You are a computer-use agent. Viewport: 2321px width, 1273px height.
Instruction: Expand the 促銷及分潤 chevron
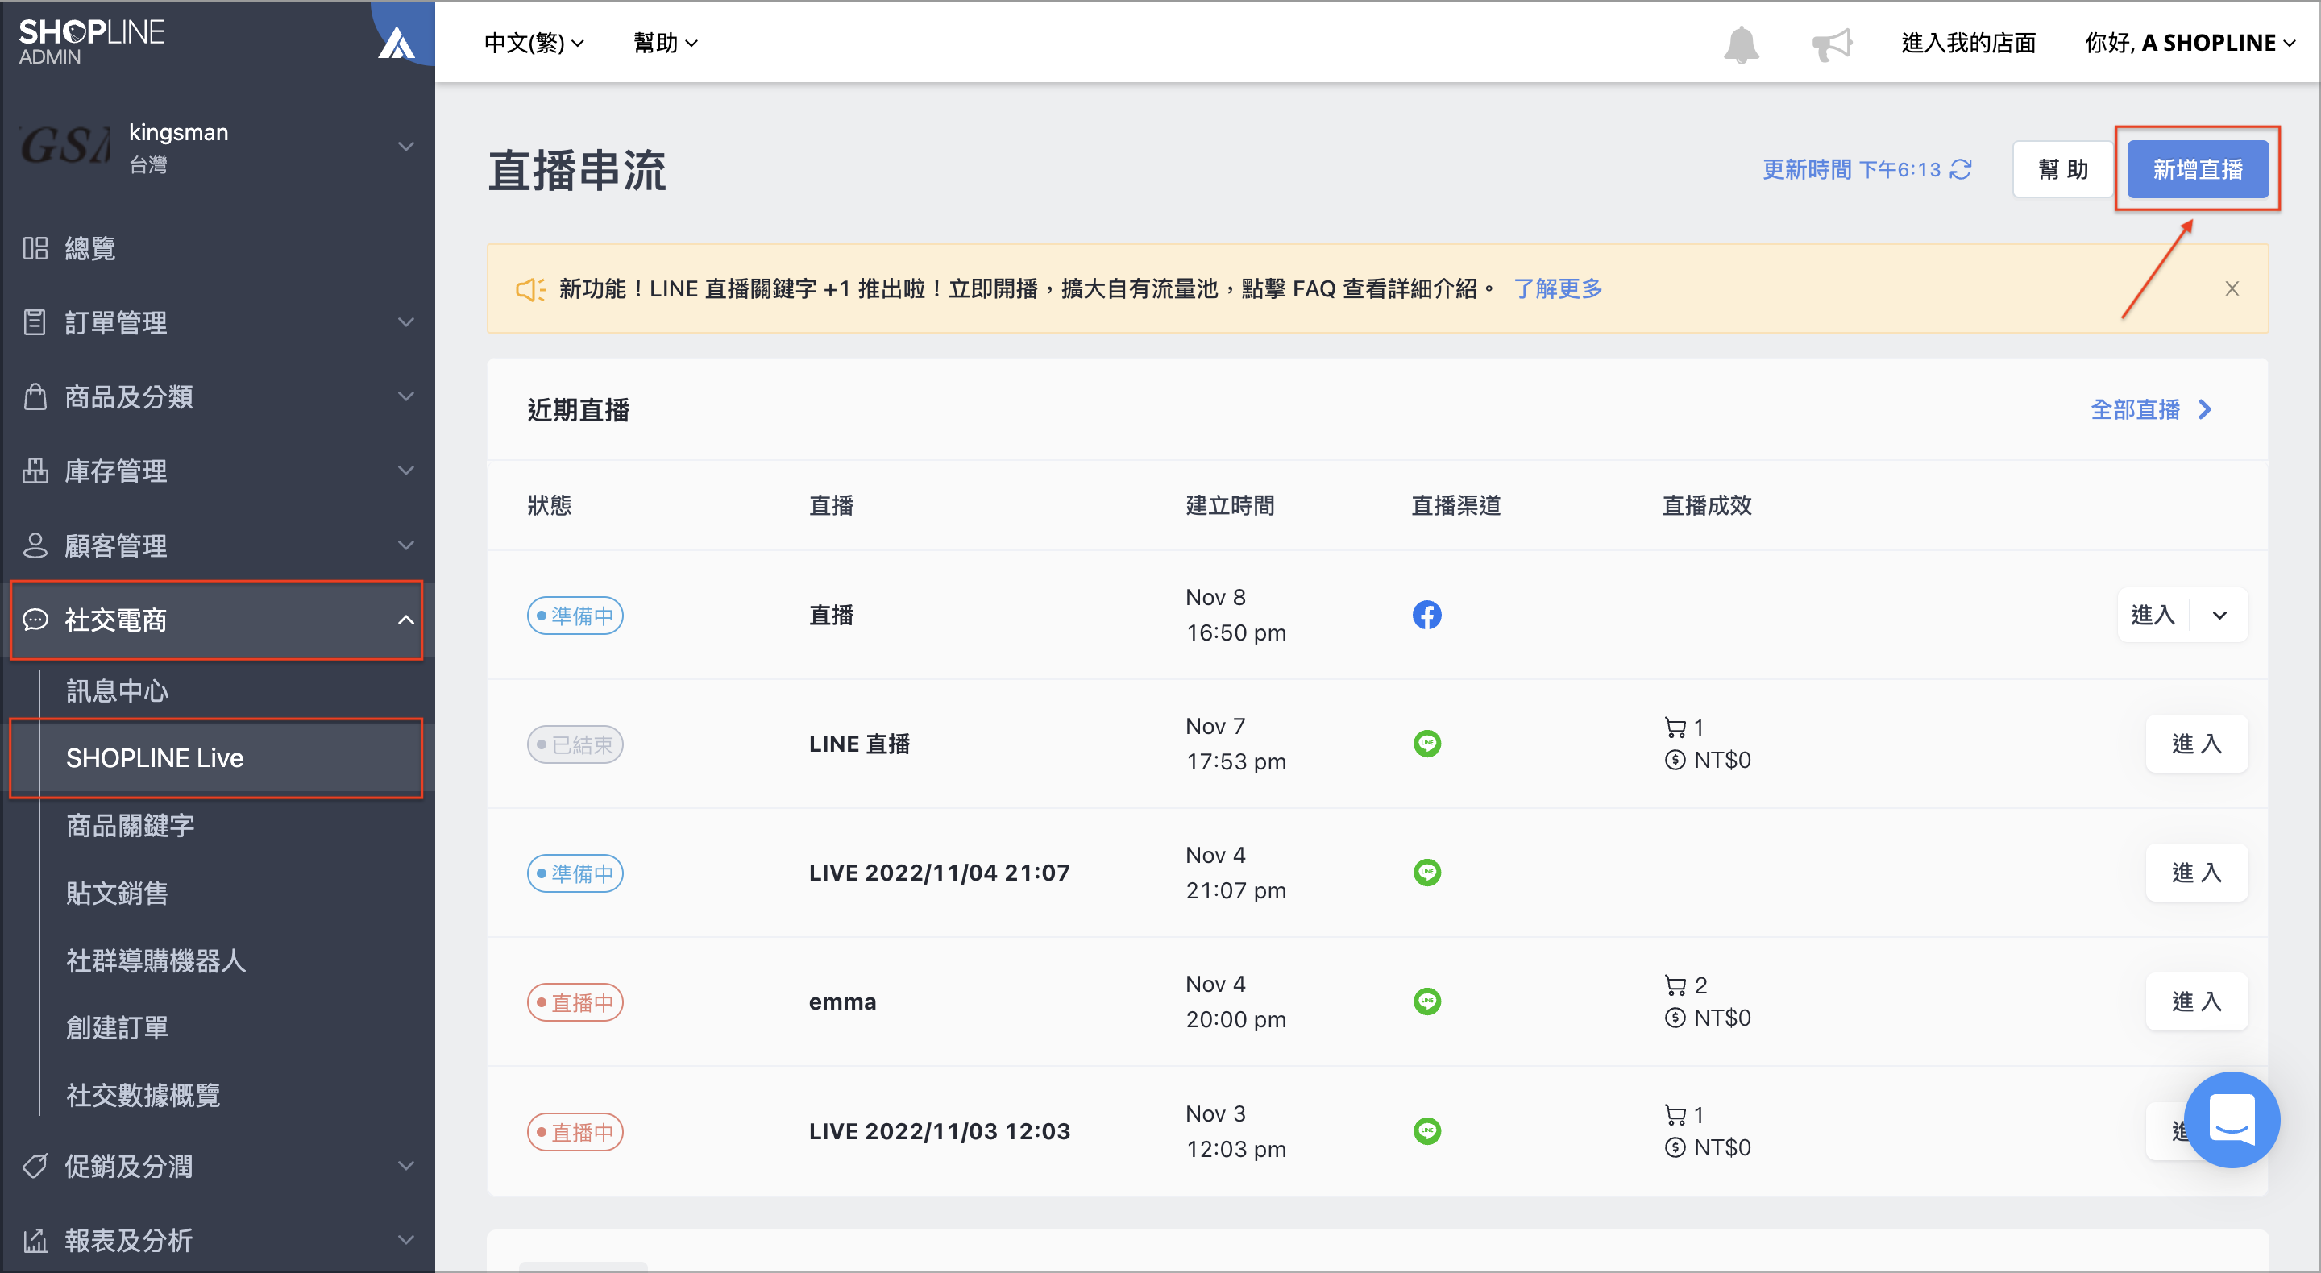pos(406,1166)
